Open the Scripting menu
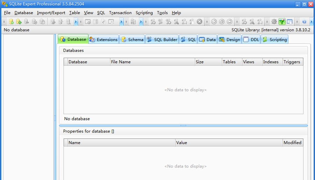 (x=144, y=13)
